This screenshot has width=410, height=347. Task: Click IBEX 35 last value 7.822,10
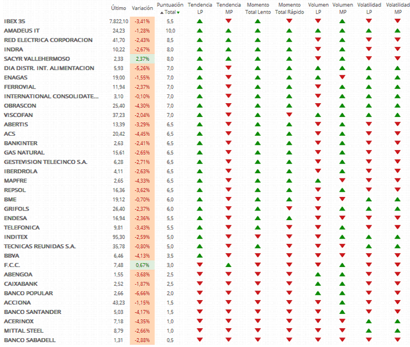click(119, 21)
